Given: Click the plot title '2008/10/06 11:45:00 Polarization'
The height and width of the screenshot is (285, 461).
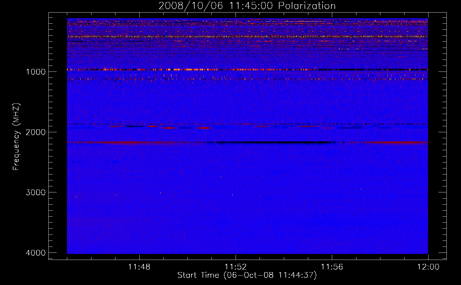Looking at the screenshot, I should pos(247,6).
